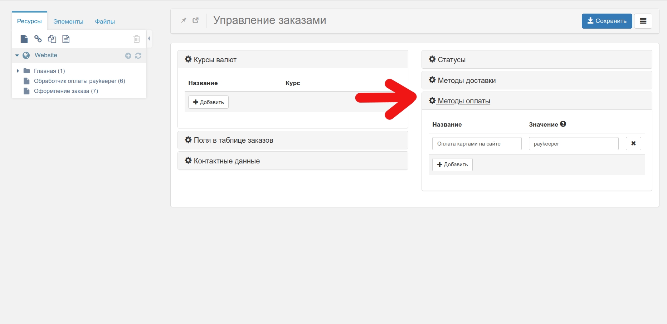Refresh the Website resource tree
667x324 pixels.
coord(138,56)
